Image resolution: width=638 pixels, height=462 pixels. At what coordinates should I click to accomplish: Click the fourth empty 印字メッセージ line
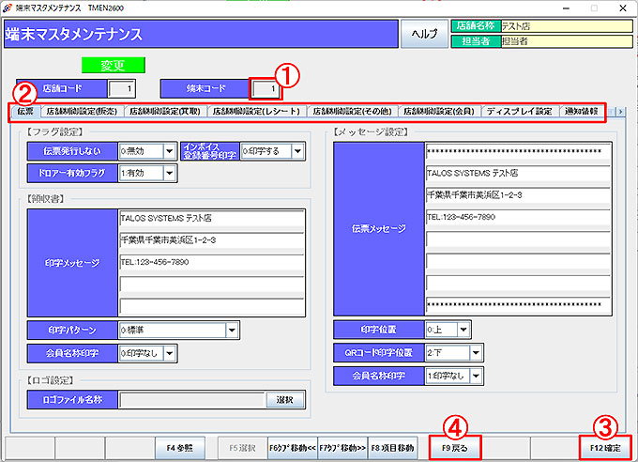(x=212, y=285)
